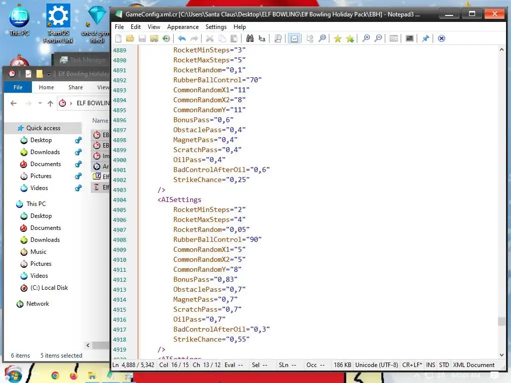
Task: Switch to Explorer's Home ribbon tab
Action: [46, 87]
